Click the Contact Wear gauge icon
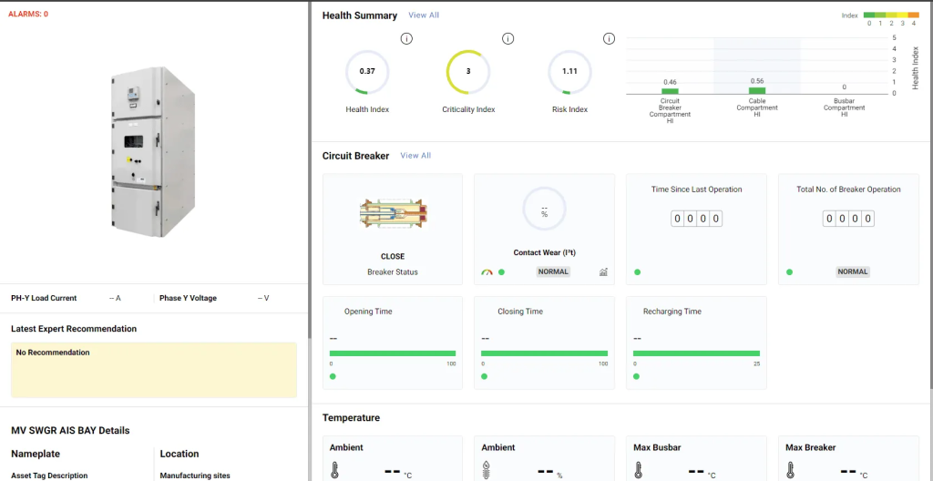 [x=487, y=271]
